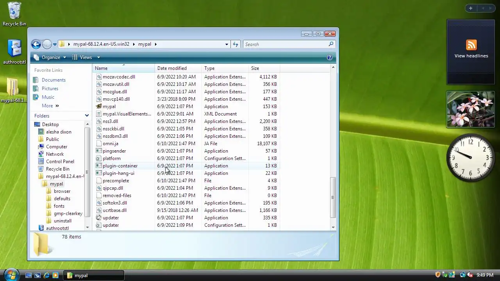The width and height of the screenshot is (500, 281).
Task: Click the network tray icon
Action: pyautogui.click(x=462, y=275)
